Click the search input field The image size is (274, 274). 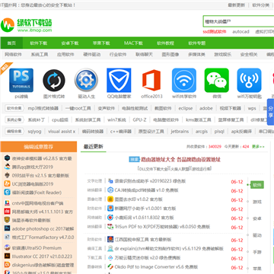click(x=238, y=21)
